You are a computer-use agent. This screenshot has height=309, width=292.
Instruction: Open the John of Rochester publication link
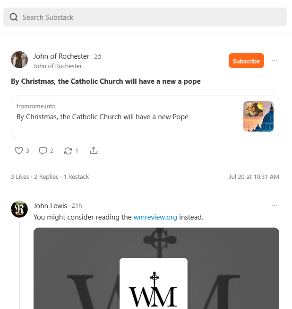click(x=58, y=66)
